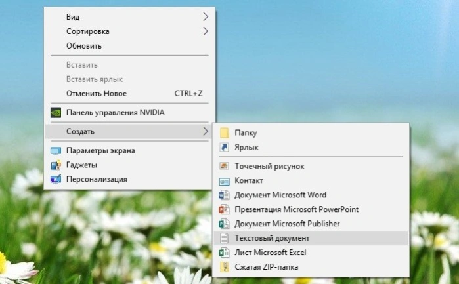Click the Персонализация monitor icon
The width and height of the screenshot is (459, 284).
pyautogui.click(x=56, y=179)
